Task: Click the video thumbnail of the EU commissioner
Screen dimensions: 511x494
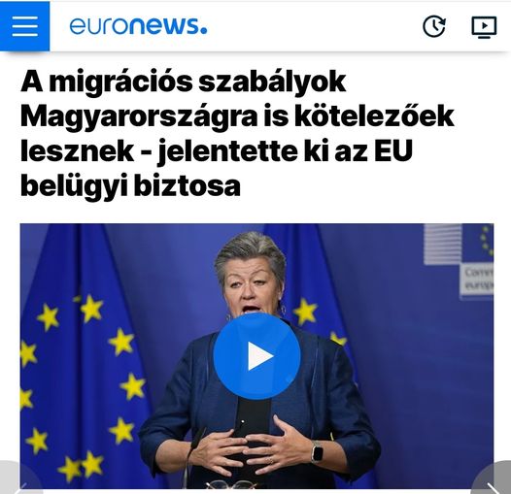Action: 256,356
